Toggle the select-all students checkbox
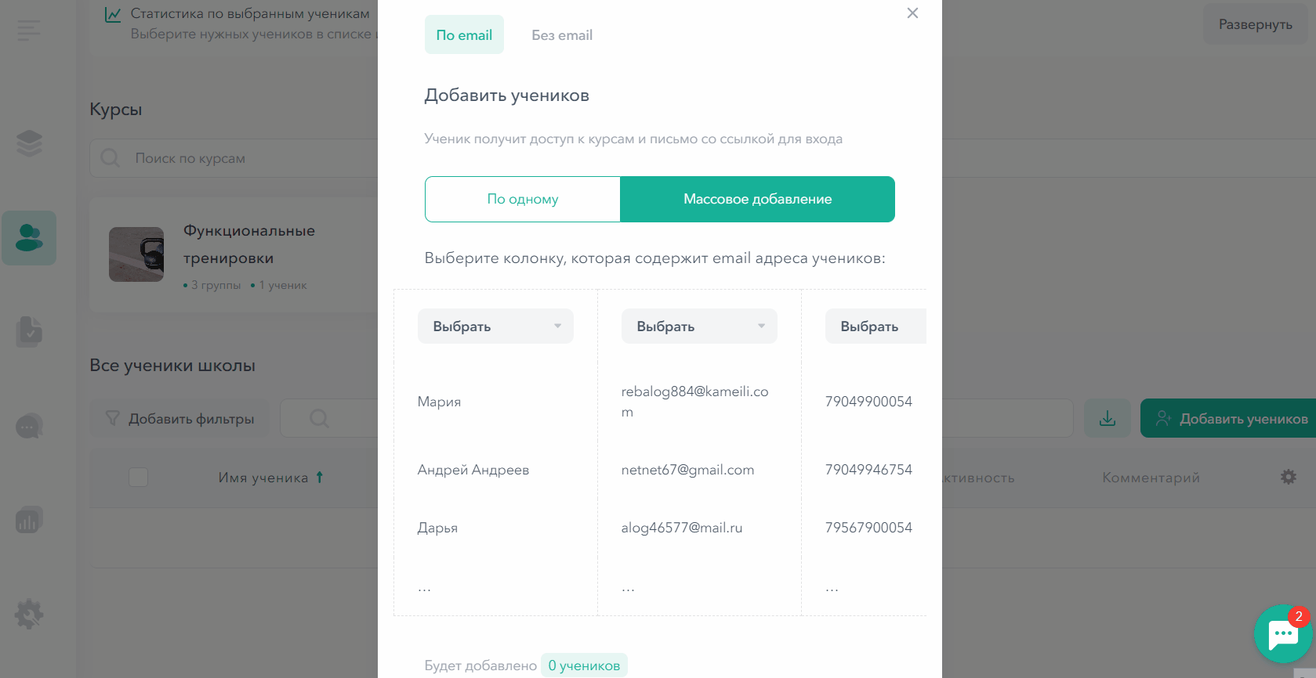 click(138, 477)
